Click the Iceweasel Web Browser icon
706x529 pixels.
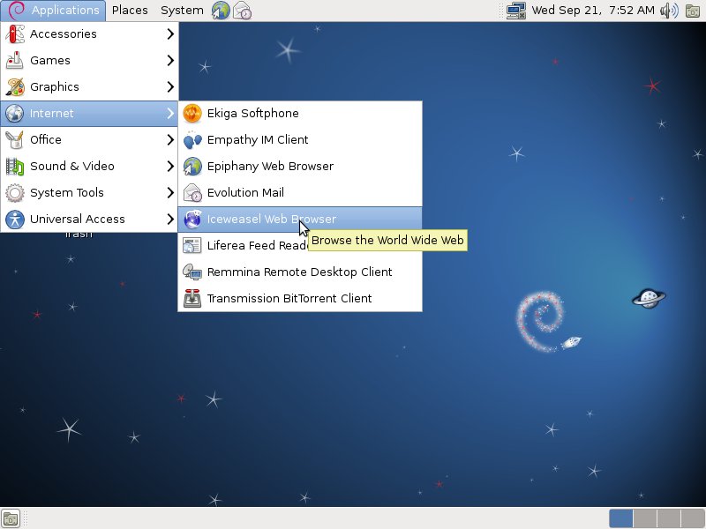[192, 219]
